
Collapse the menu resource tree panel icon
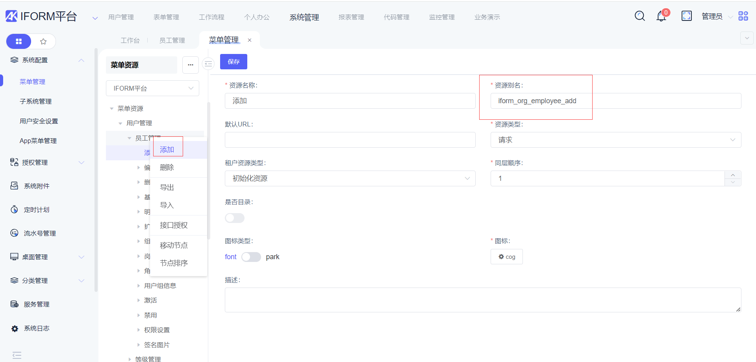(208, 64)
